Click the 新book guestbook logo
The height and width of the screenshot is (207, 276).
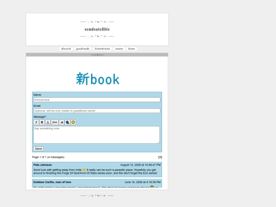(x=98, y=79)
